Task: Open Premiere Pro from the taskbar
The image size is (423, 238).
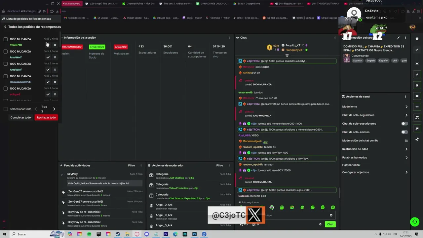Action: point(166,234)
